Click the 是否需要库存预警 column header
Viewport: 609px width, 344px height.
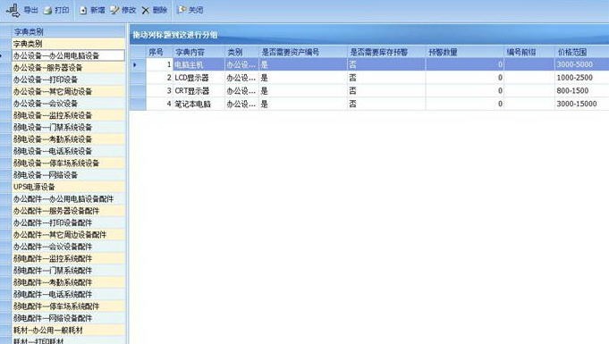(386, 52)
